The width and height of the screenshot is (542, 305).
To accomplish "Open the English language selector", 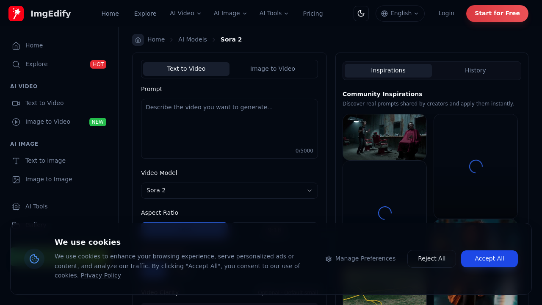I will (400, 14).
